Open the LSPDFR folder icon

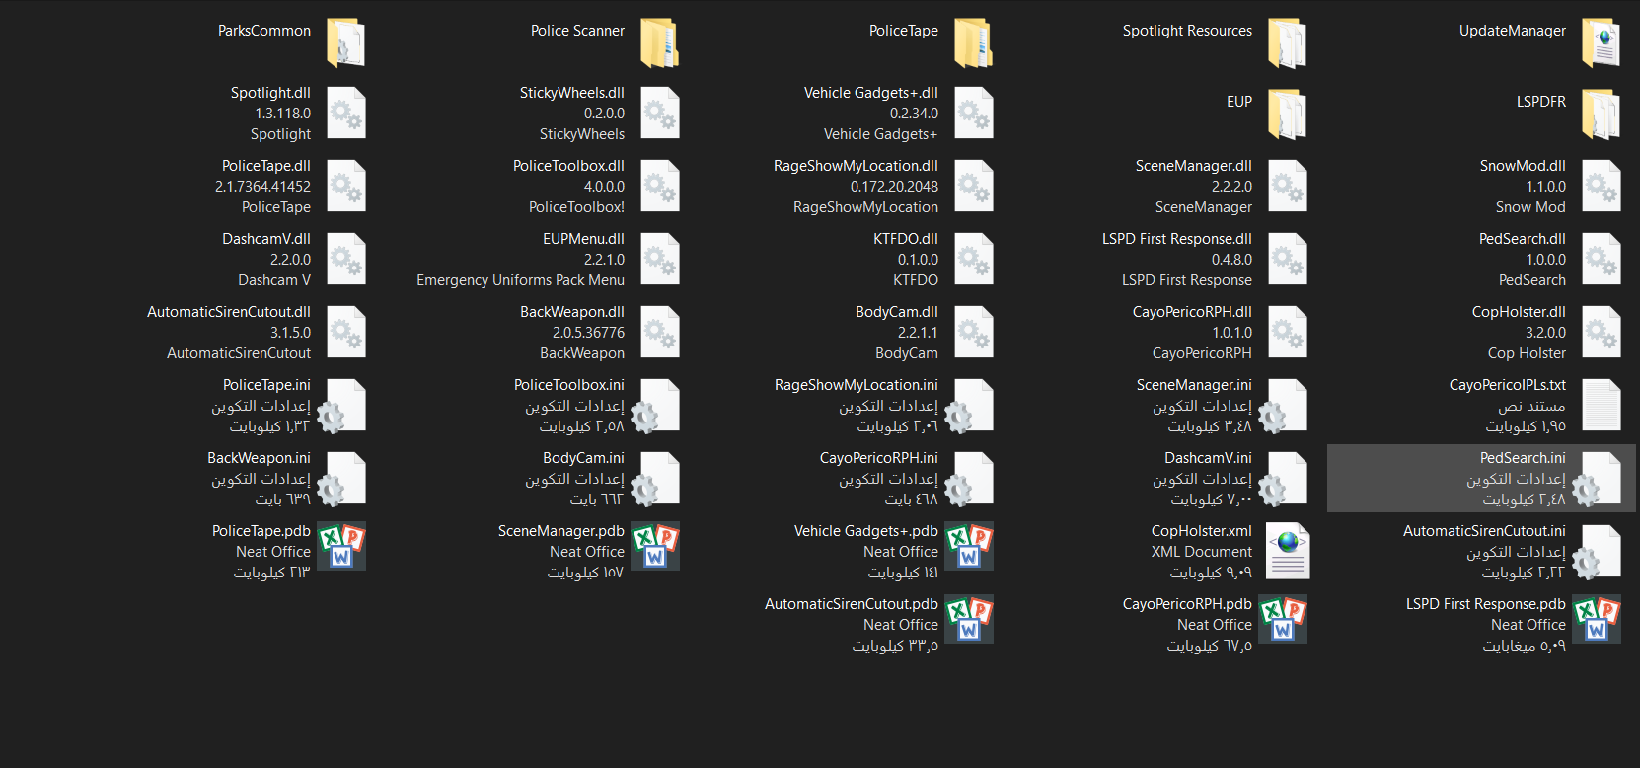coord(1601,114)
